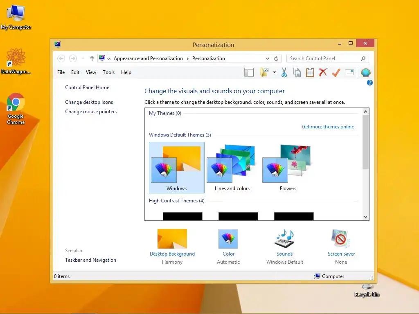Go back with the Back arrow
Viewport: 419px width, 314px height.
(61, 58)
